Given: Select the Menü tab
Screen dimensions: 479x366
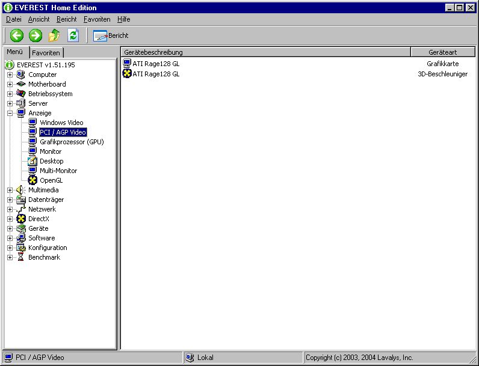Looking at the screenshot, I should [15, 52].
